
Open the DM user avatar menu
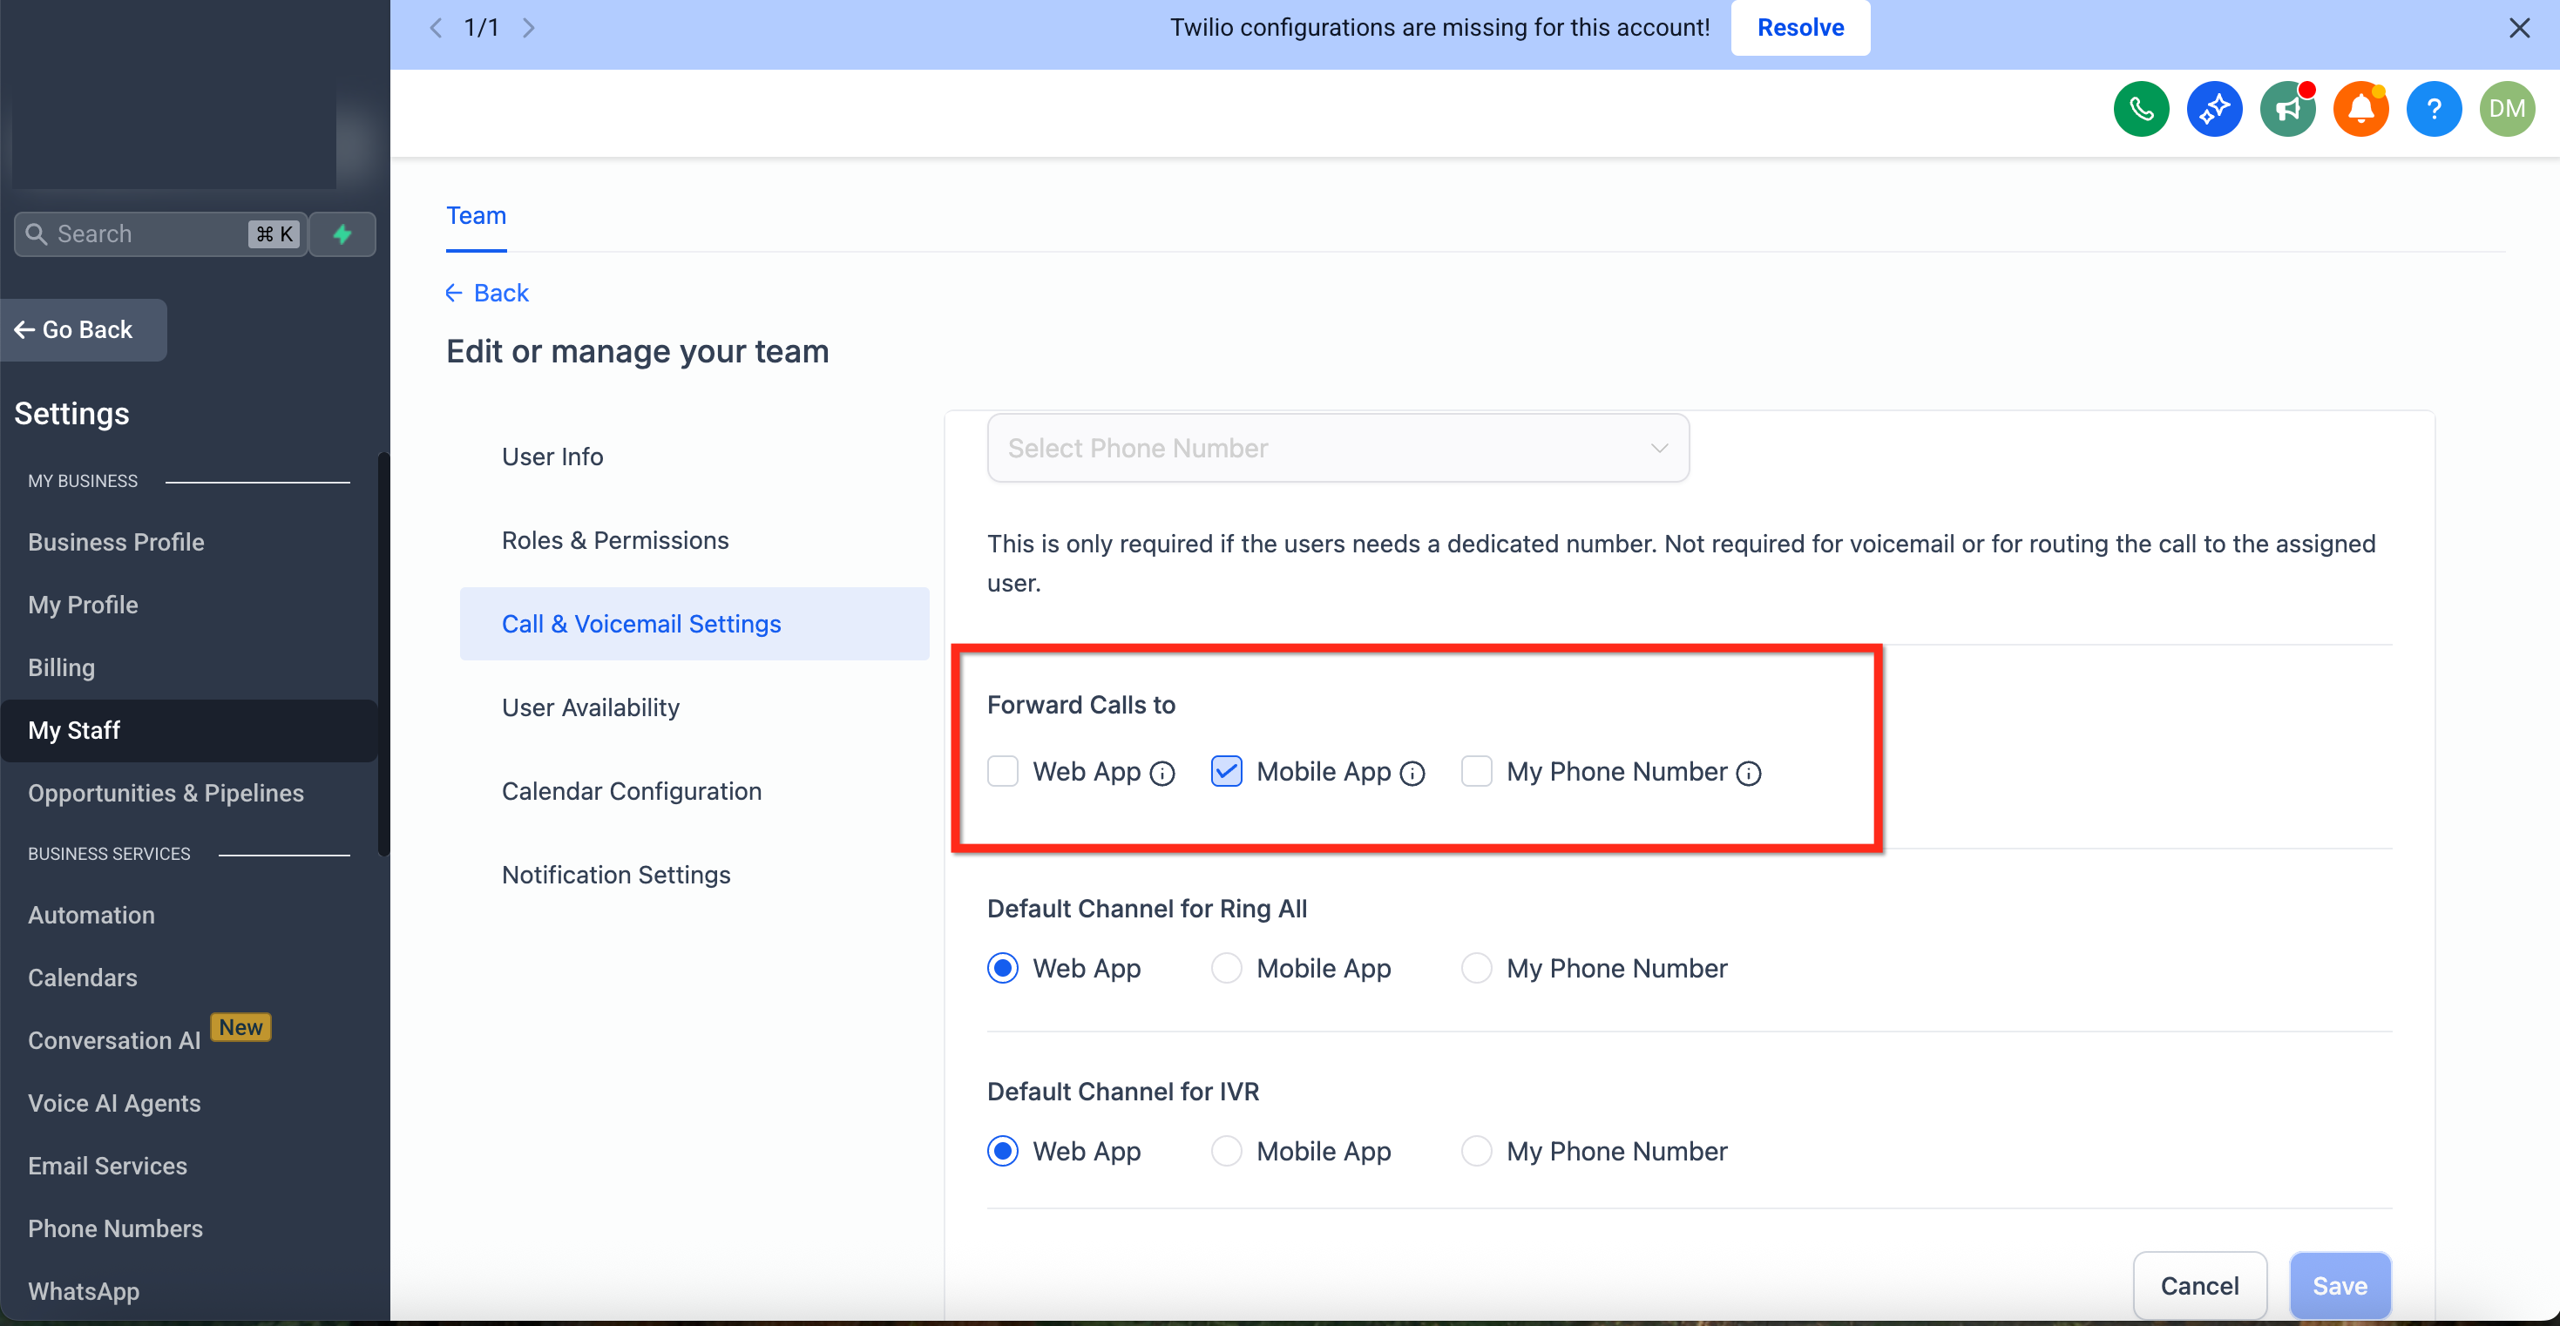2508,110
